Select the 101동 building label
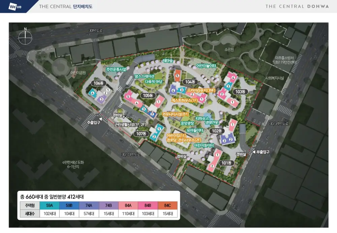Viewport: 337px width, 233px height. [226, 163]
